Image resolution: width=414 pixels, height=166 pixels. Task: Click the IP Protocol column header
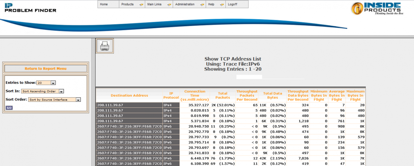click(x=171, y=95)
